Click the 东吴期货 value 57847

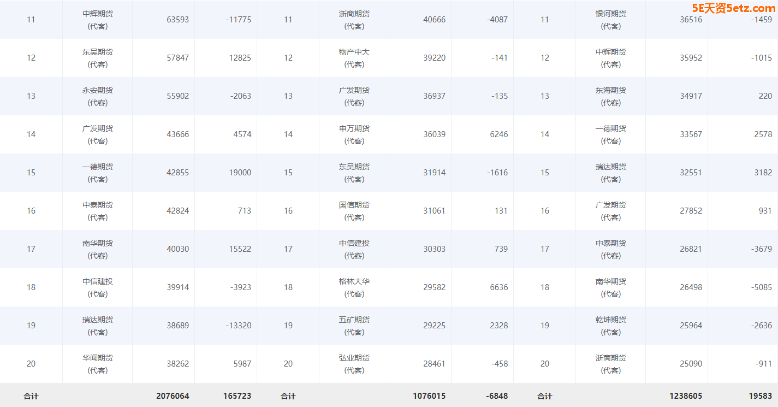coord(178,58)
